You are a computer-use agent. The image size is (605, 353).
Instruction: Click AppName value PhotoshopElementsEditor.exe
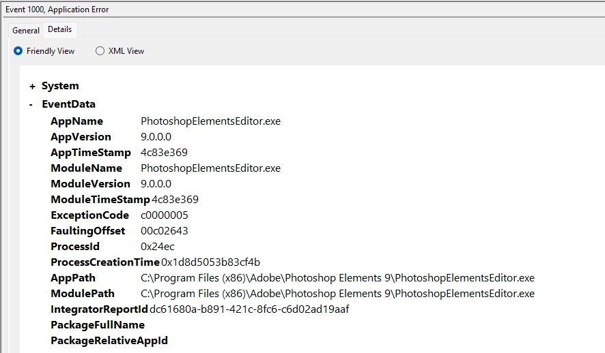pyautogui.click(x=211, y=121)
